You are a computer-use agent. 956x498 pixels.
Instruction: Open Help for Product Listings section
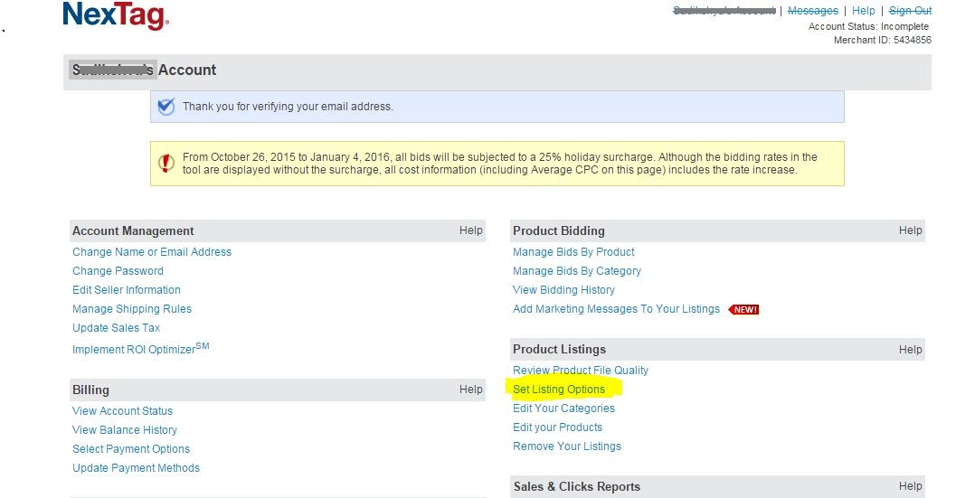pyautogui.click(x=910, y=349)
